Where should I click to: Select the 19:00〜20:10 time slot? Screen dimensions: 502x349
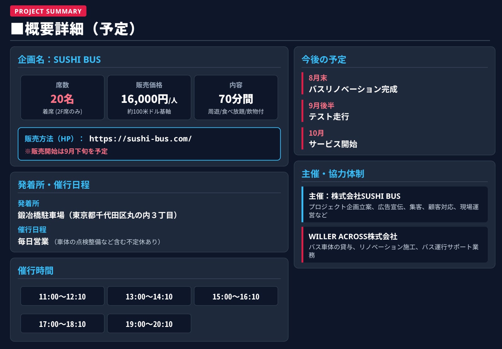coord(149,323)
